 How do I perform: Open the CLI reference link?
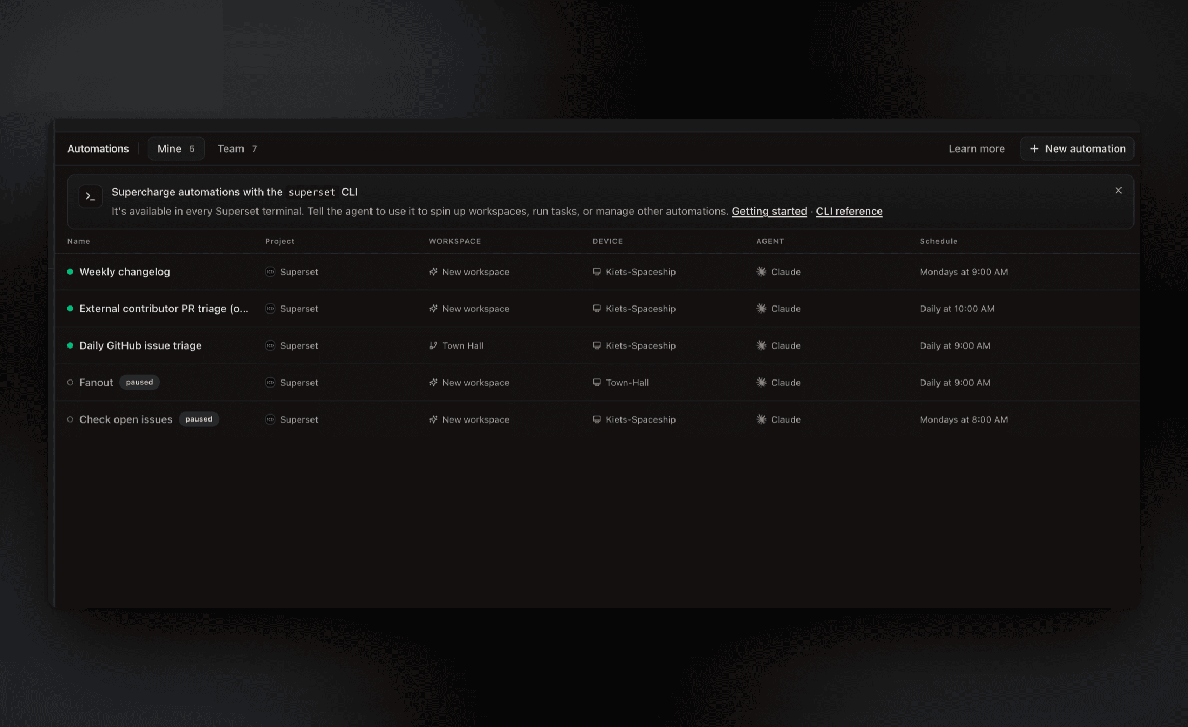(849, 211)
